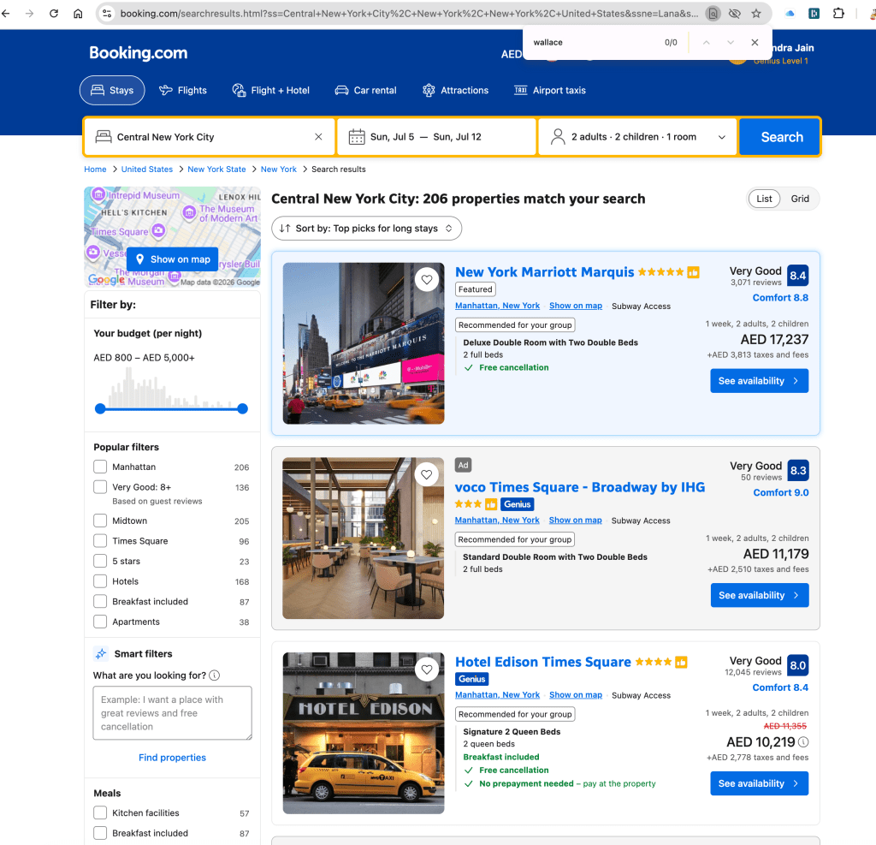This screenshot has width=876, height=845.
Task: Switch results to Grid view
Action: click(x=800, y=199)
